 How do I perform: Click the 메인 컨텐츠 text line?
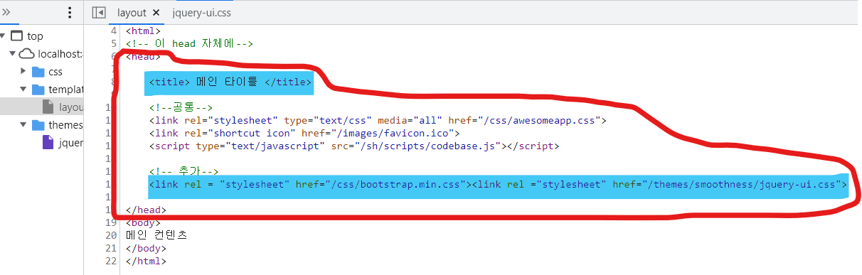coord(156,235)
